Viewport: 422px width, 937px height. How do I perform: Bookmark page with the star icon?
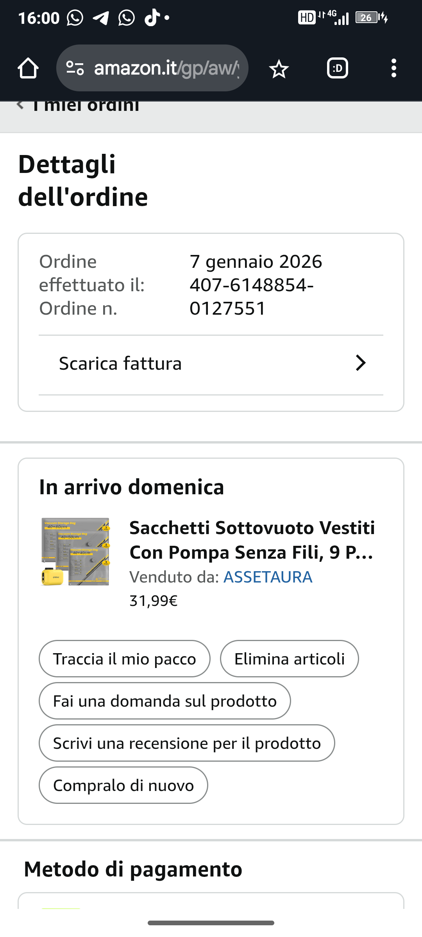pyautogui.click(x=279, y=69)
